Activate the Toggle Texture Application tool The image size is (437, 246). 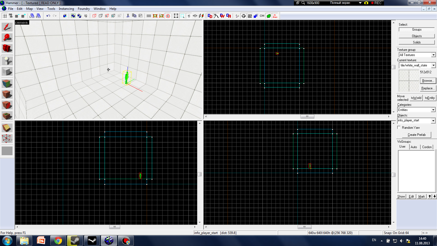click(x=7, y=83)
